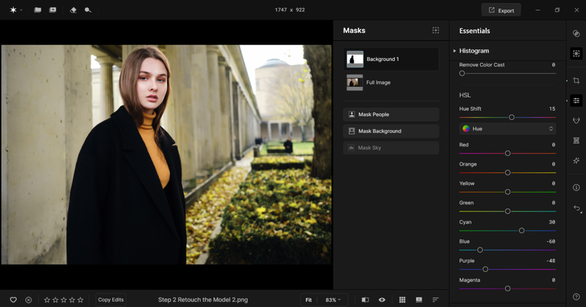
Task: Toggle the eye preview icon
Action: [x=382, y=300]
